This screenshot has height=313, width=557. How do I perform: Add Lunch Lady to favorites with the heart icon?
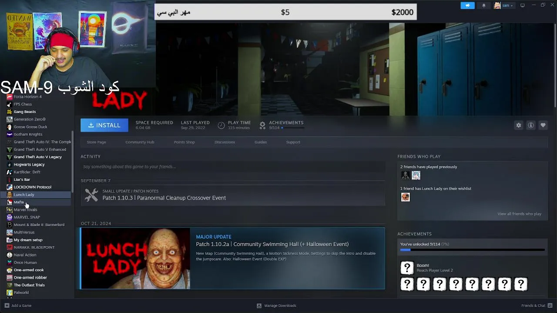(x=543, y=125)
